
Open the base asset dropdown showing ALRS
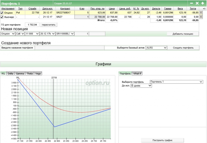click(157, 48)
